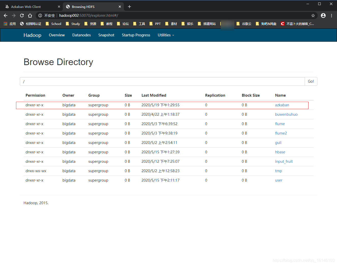Screen dimensions: 337x265
Task: Open the input_fruit directory link
Action: [x=284, y=161]
